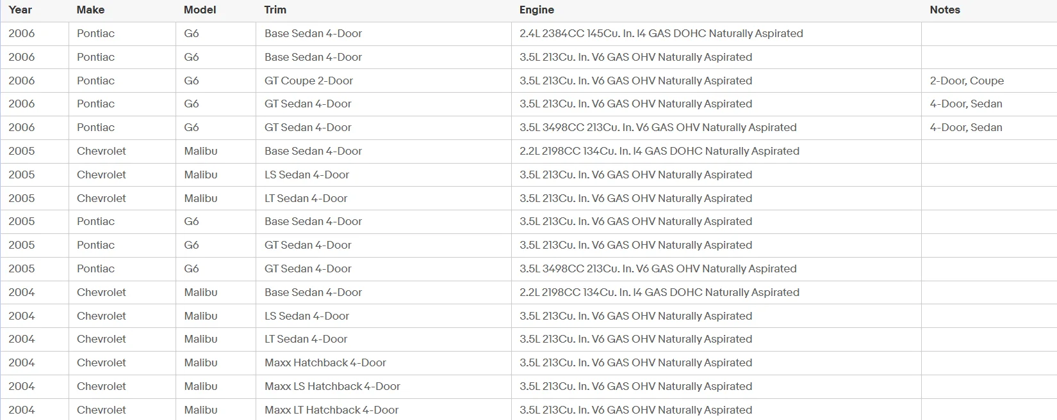Select "LT Sedan 4-Door" in the 2004 Malibu row
Screen dimensions: 1057x420
306,339
